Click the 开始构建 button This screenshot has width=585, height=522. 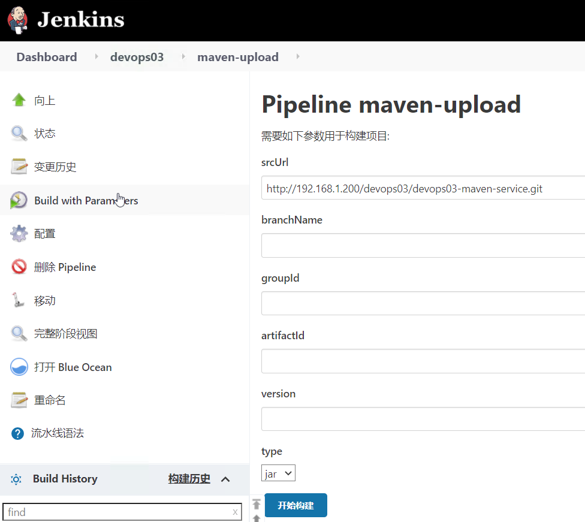click(296, 505)
